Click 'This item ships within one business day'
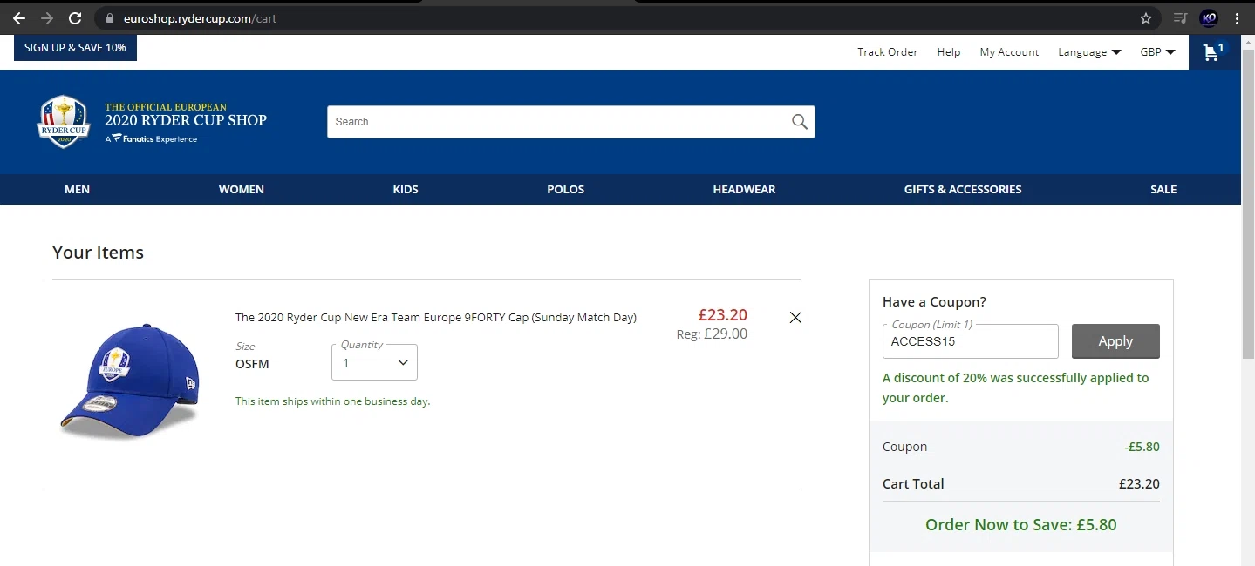Screen dimensions: 1255x566 (333, 401)
